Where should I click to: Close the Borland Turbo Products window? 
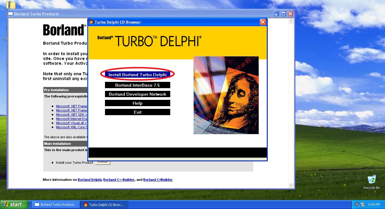pyautogui.click(x=290, y=14)
